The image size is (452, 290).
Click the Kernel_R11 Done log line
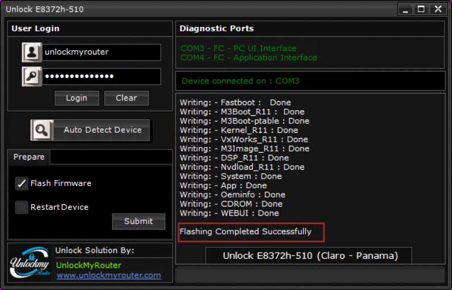pos(239,130)
